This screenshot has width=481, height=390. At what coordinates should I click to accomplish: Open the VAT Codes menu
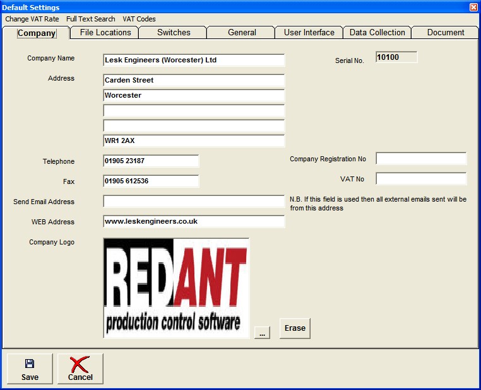tap(139, 19)
